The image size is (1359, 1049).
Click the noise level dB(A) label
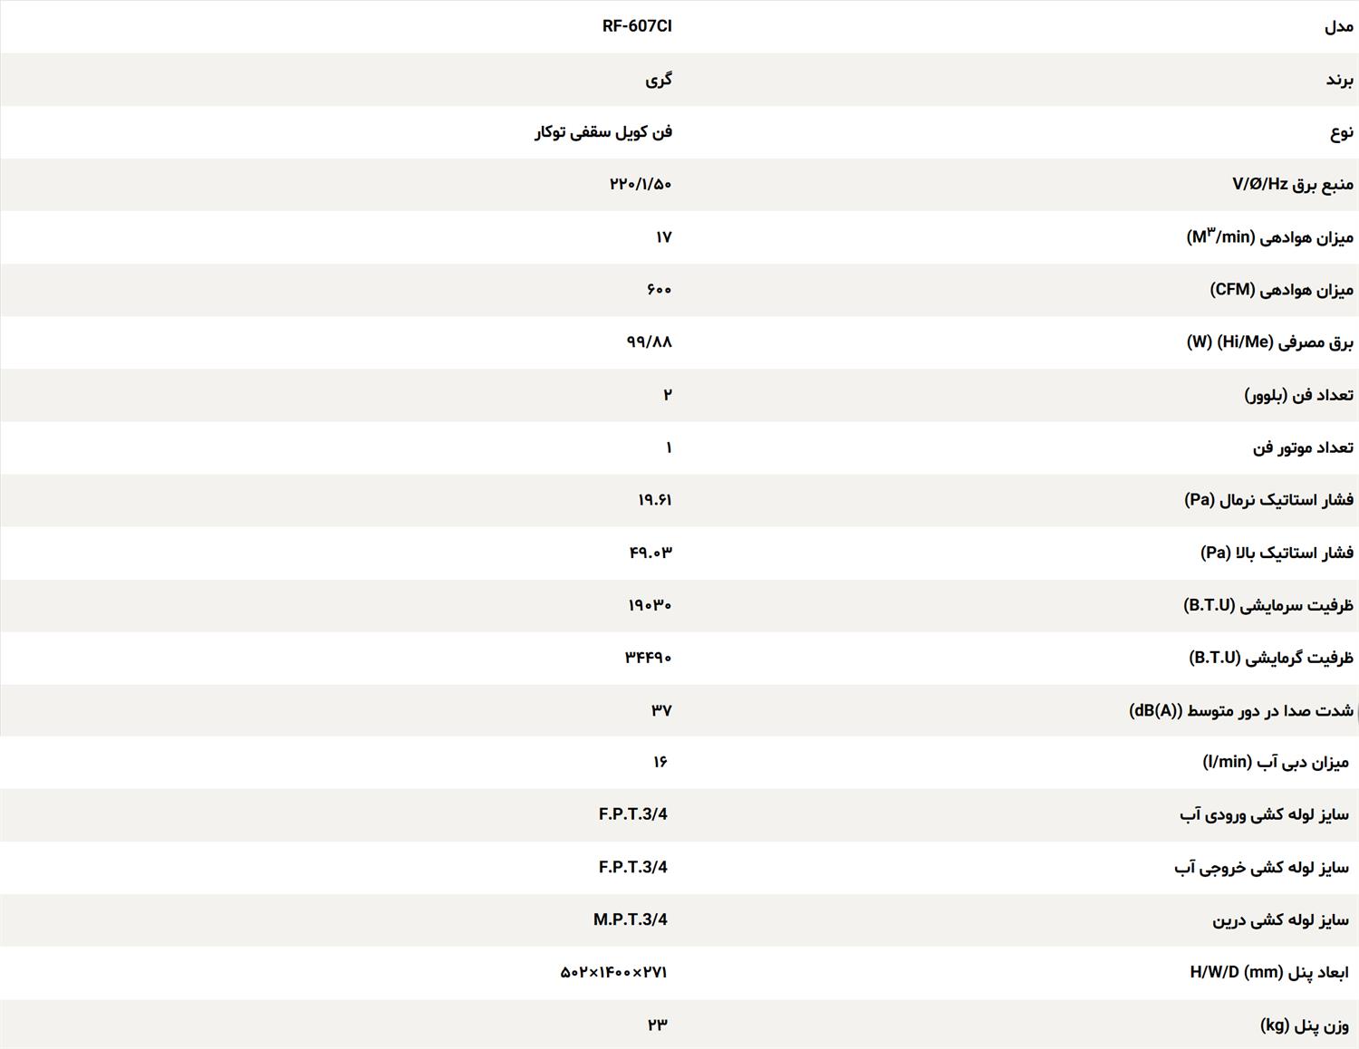tap(1240, 710)
